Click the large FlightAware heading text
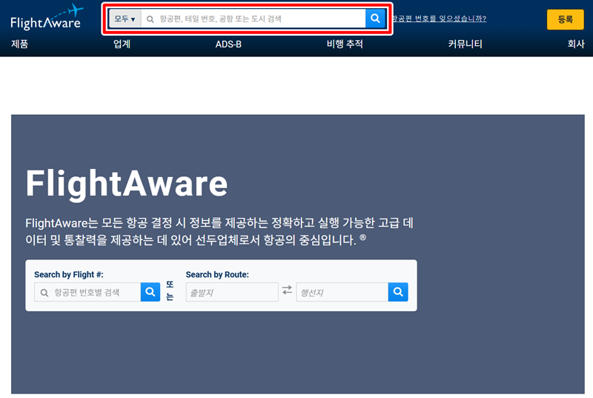 [x=127, y=184]
